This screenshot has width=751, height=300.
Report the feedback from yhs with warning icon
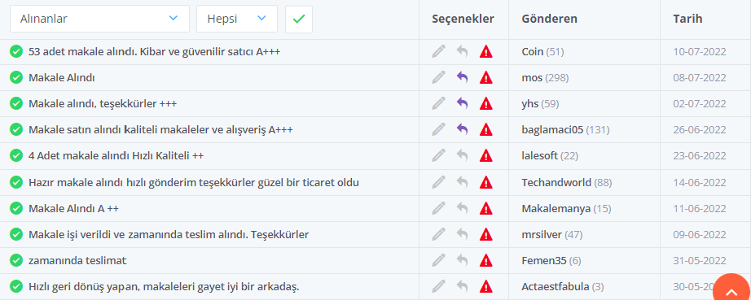pos(486,103)
